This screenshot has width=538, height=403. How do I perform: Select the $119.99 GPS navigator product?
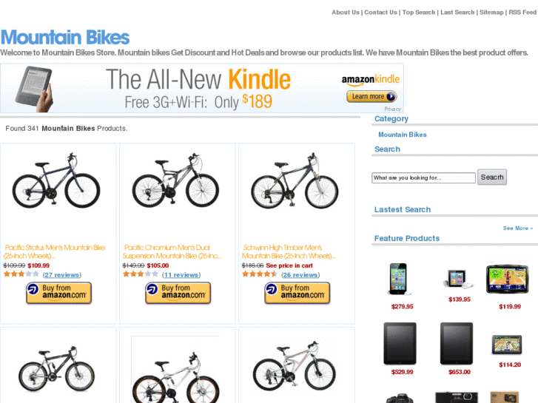coord(508,280)
